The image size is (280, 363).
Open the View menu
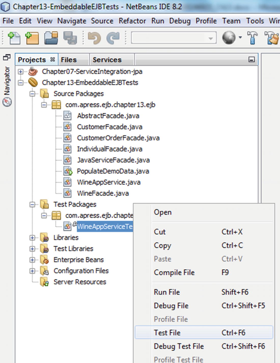(x=45, y=21)
